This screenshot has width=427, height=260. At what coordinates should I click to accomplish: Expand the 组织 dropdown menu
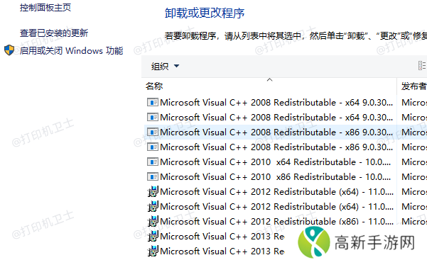tap(165, 66)
